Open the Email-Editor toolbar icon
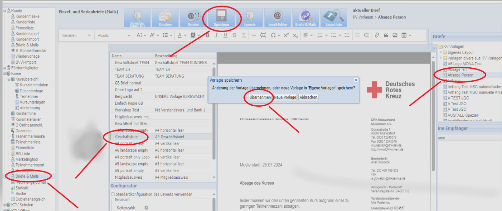 click(x=277, y=18)
